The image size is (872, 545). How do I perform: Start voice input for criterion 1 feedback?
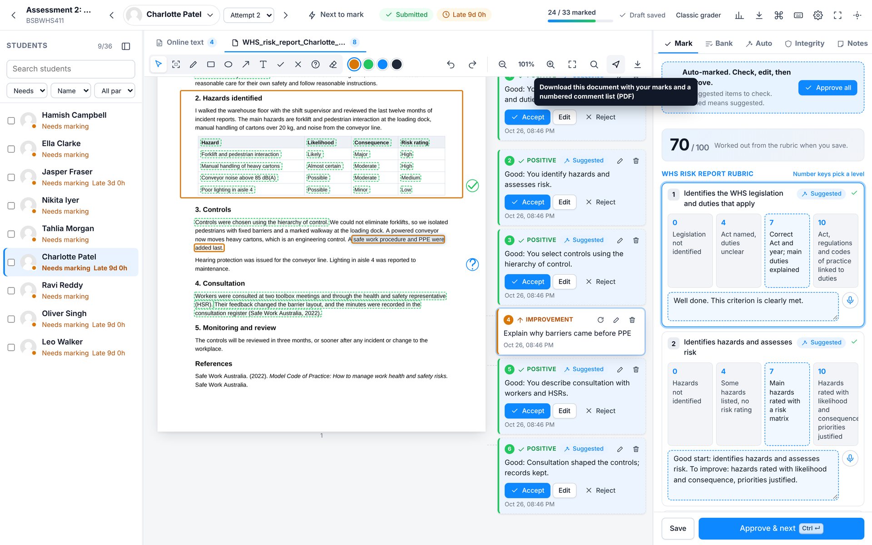coord(850,300)
